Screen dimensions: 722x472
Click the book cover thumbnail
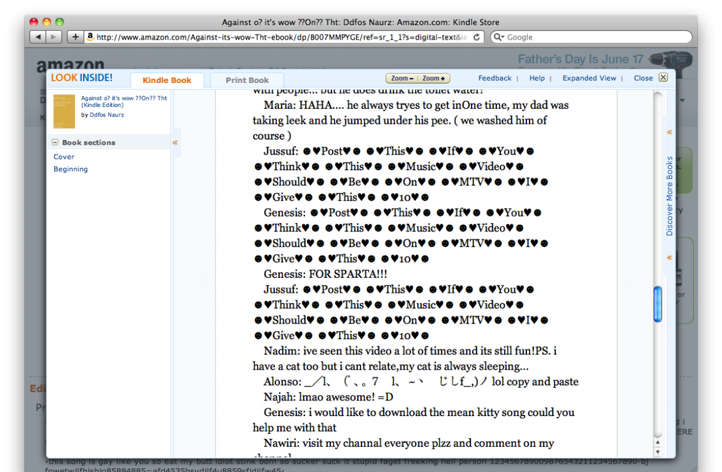pyautogui.click(x=64, y=111)
